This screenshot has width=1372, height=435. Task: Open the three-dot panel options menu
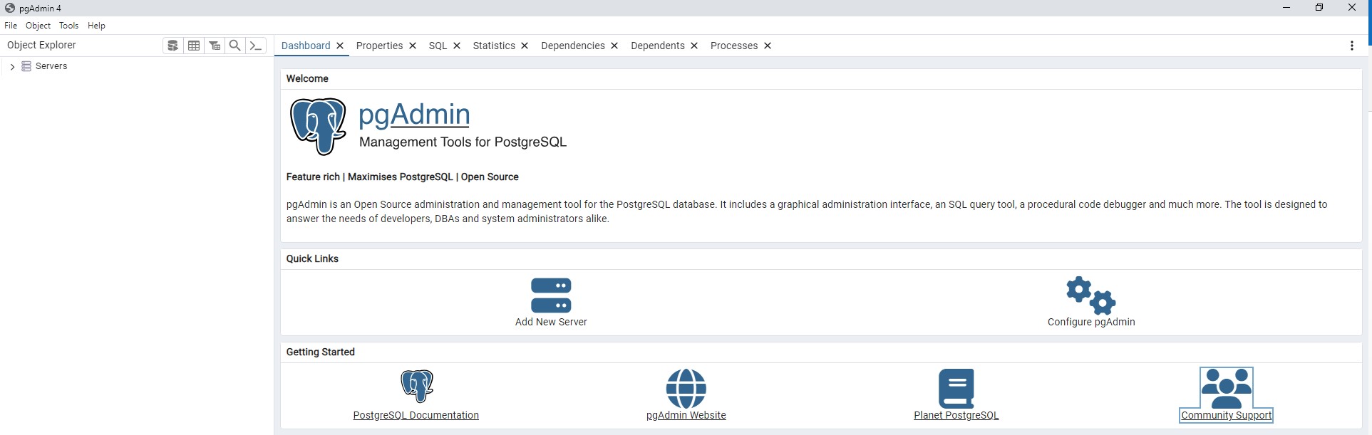point(1351,46)
